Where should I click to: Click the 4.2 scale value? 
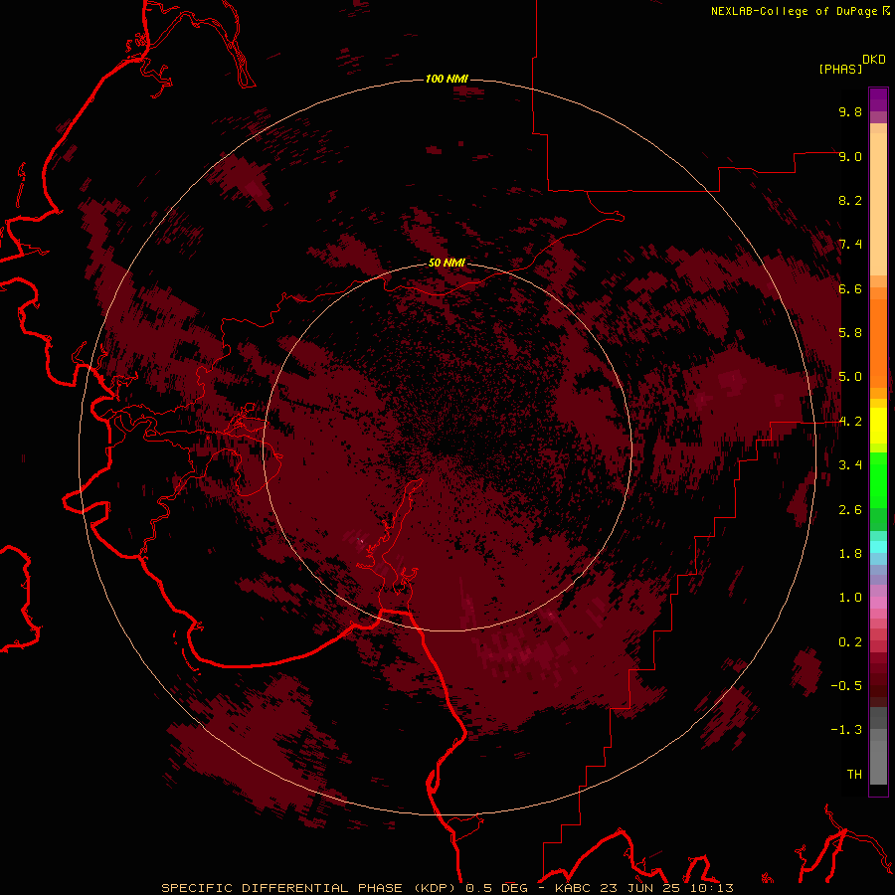pyautogui.click(x=850, y=422)
